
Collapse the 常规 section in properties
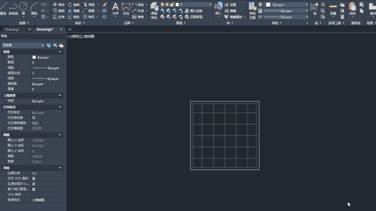point(60,52)
